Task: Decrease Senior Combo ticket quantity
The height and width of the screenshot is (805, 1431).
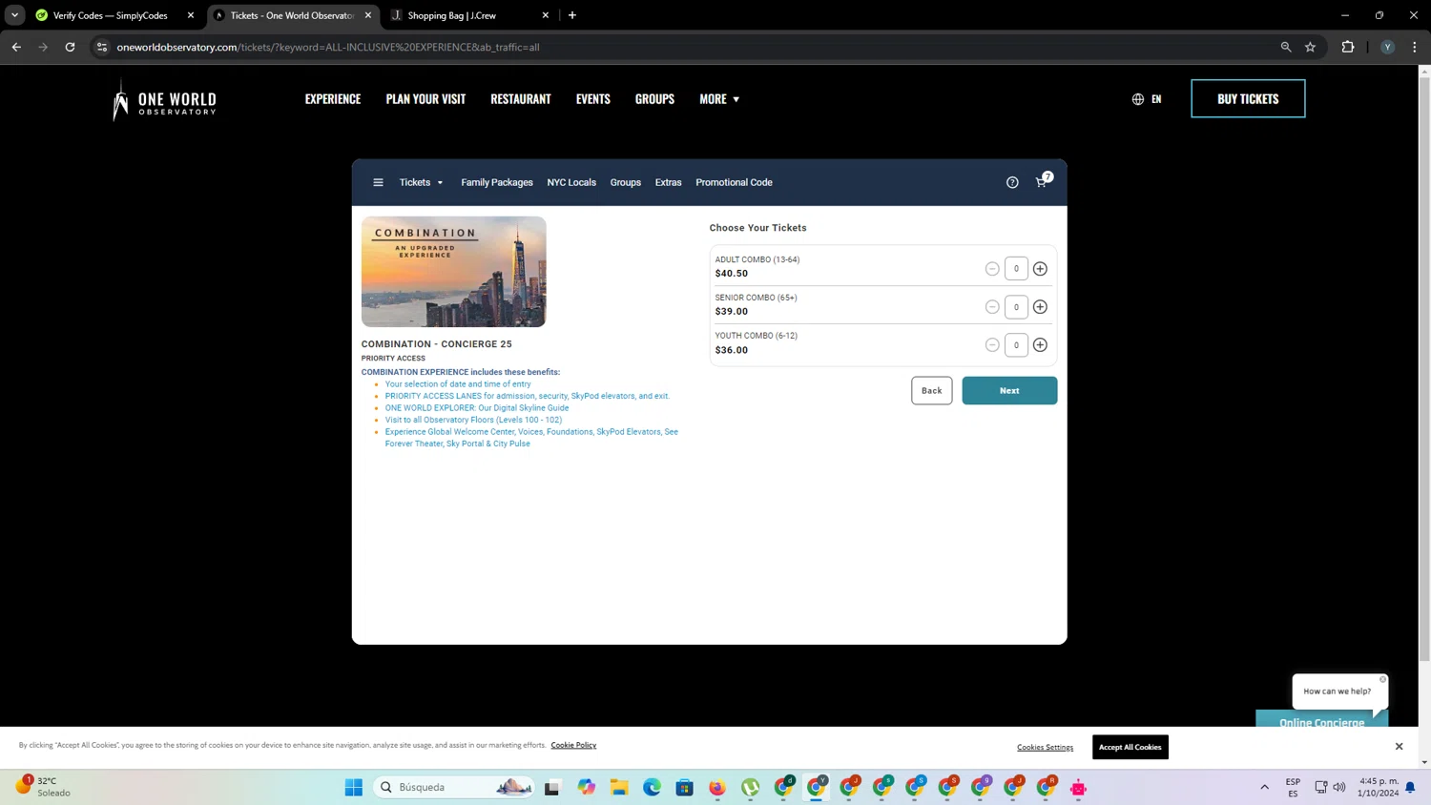Action: click(x=992, y=307)
